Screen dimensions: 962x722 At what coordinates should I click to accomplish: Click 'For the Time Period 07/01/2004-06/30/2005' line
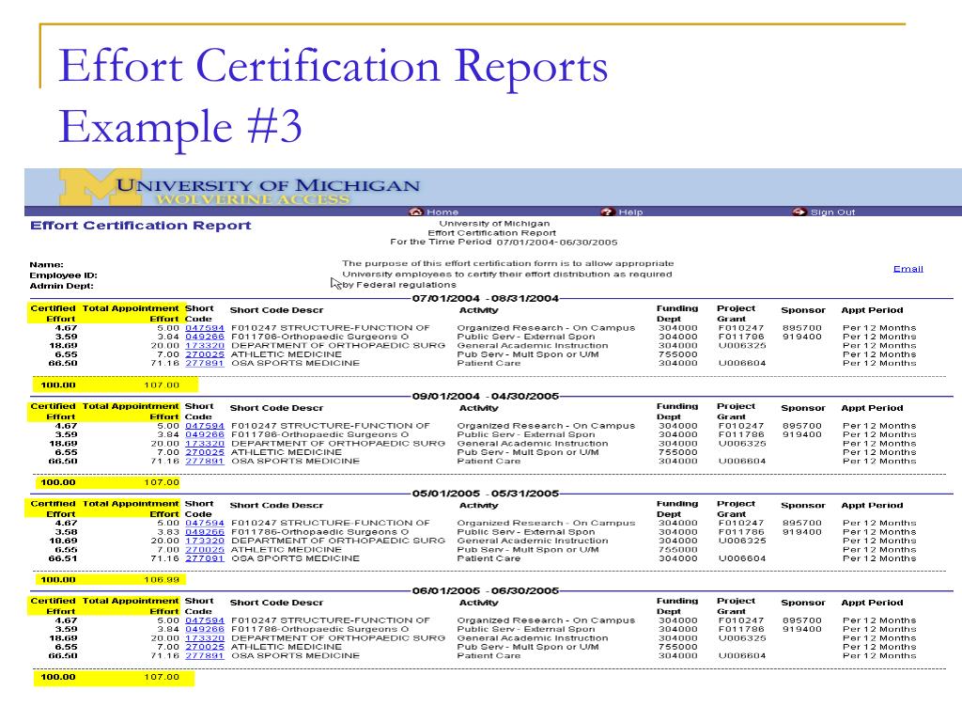tap(504, 243)
